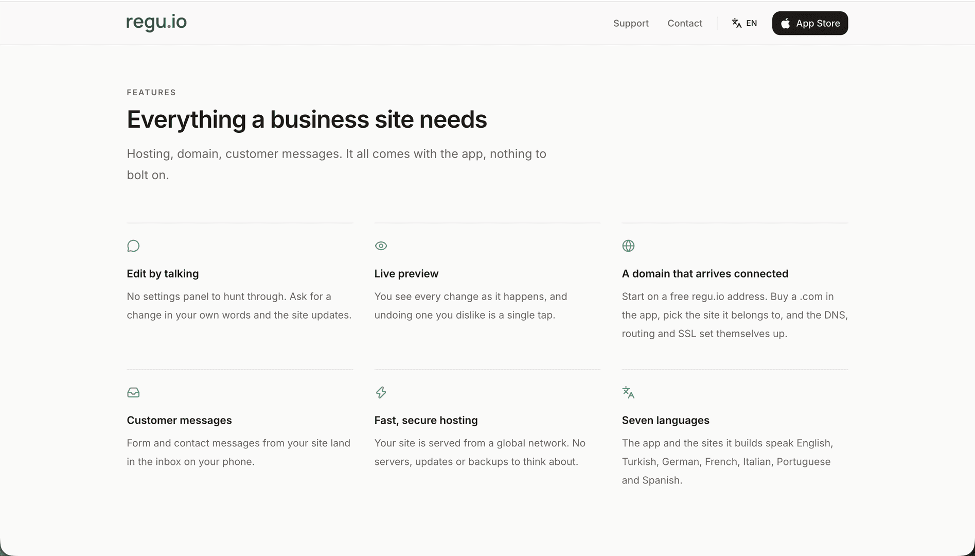The width and height of the screenshot is (975, 556).
Task: Click the App Store download button
Action: (x=810, y=23)
